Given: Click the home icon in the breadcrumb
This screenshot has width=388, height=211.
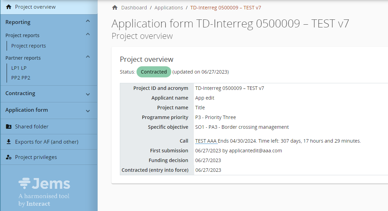Looking at the screenshot, I should [115, 8].
